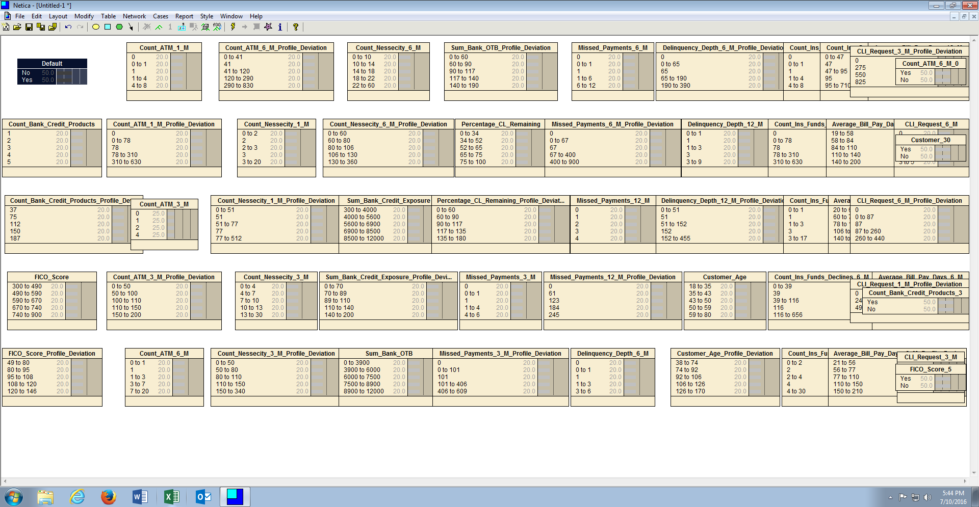Open a file using the folder icon
Image resolution: width=979 pixels, height=507 pixels.
[x=17, y=27]
